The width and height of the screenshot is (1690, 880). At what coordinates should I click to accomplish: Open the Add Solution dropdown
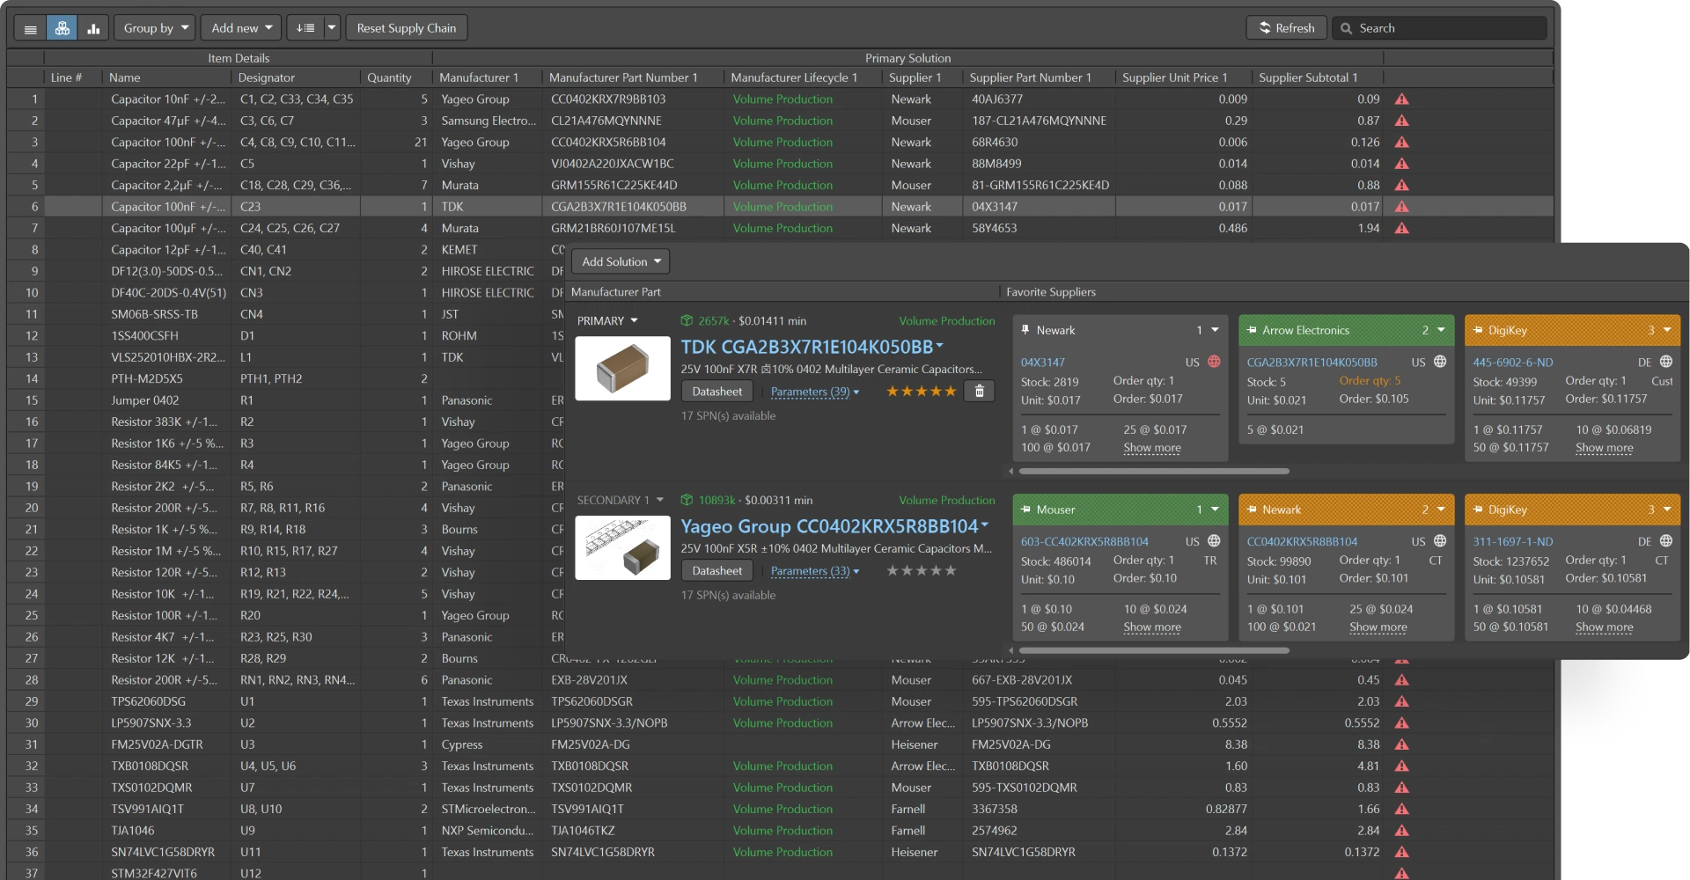point(621,261)
